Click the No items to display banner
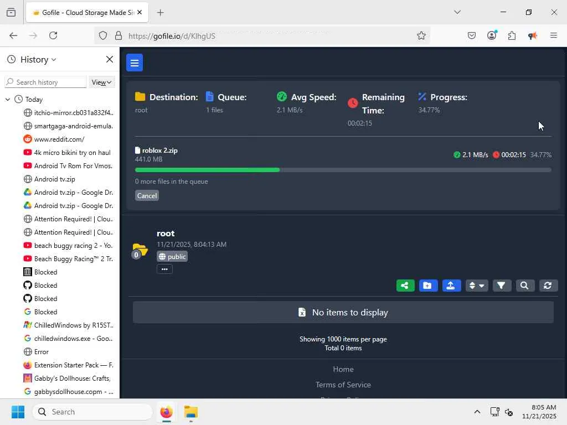This screenshot has height=425, width=567. (343, 312)
